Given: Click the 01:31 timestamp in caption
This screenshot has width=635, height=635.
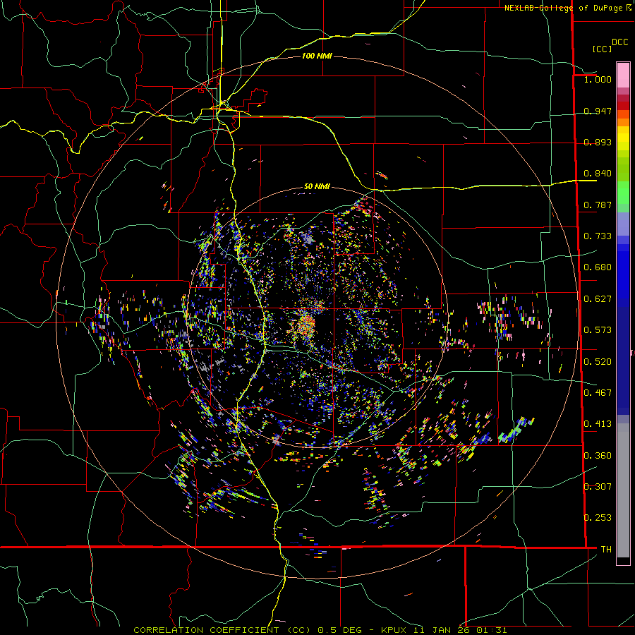Looking at the screenshot, I should [x=491, y=630].
